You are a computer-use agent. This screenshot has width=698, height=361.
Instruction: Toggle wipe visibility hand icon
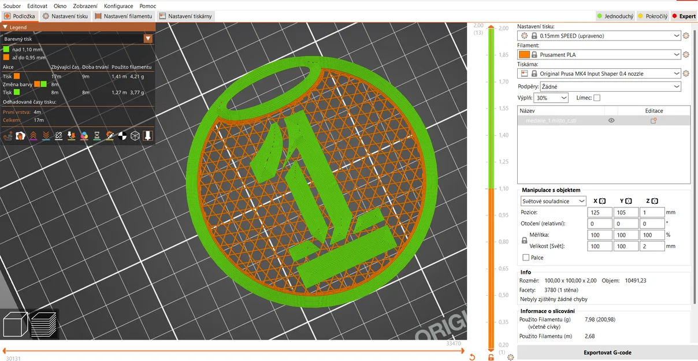[x=21, y=136]
